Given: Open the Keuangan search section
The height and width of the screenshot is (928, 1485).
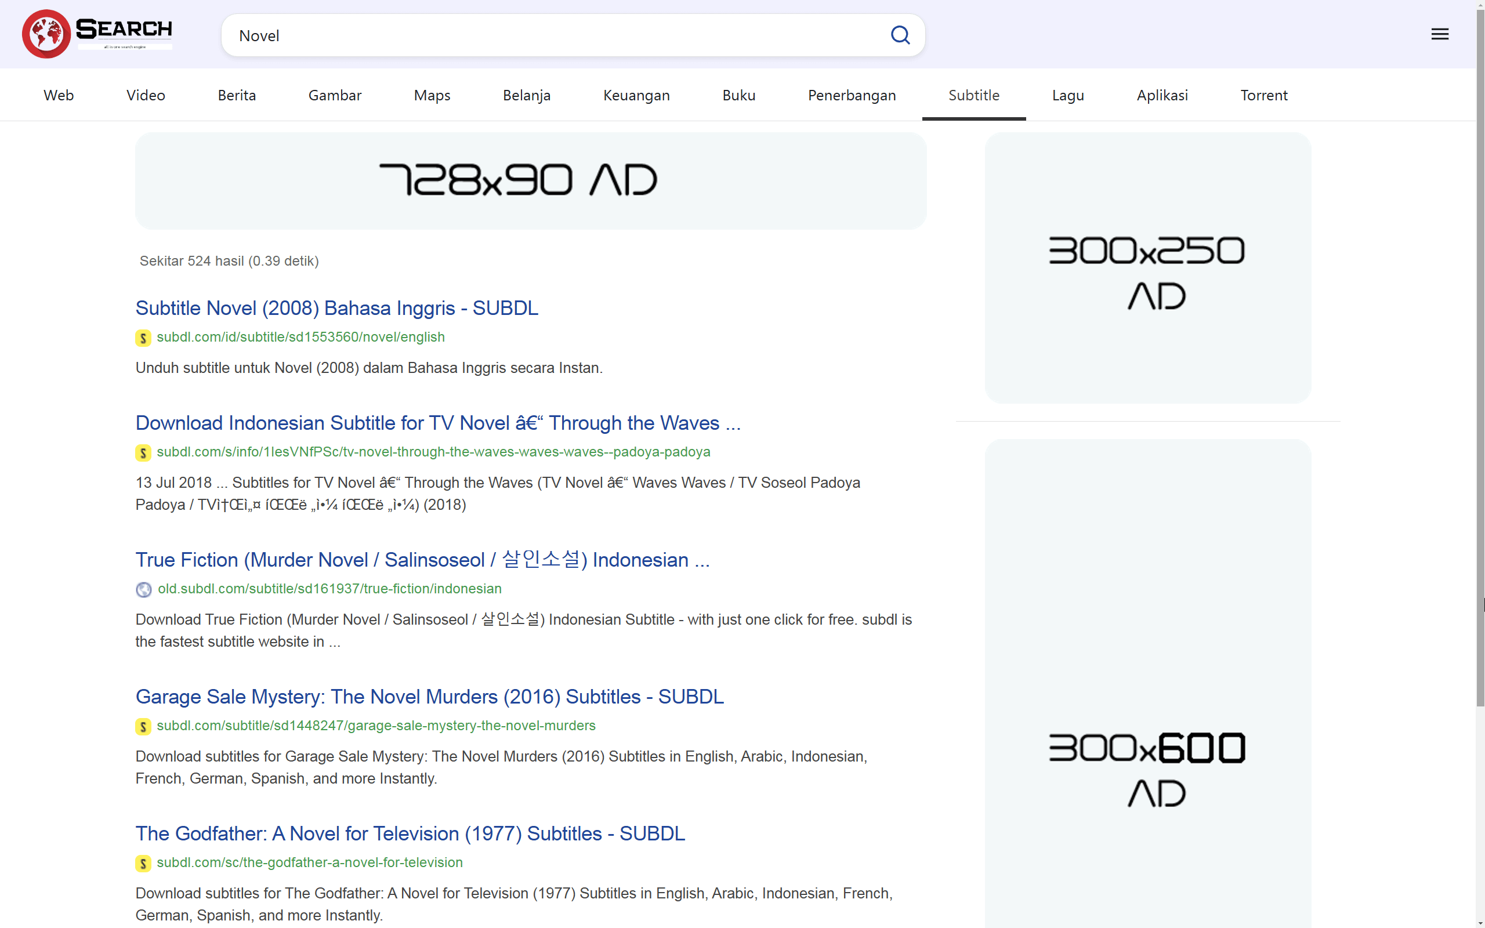Looking at the screenshot, I should click(636, 95).
